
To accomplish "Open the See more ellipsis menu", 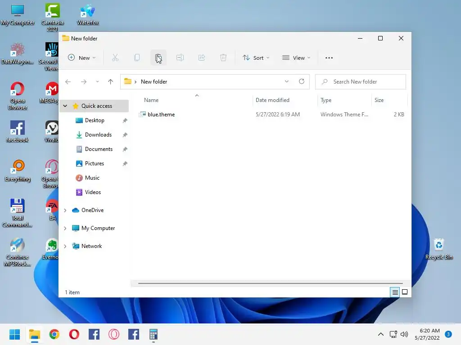I will tap(329, 58).
